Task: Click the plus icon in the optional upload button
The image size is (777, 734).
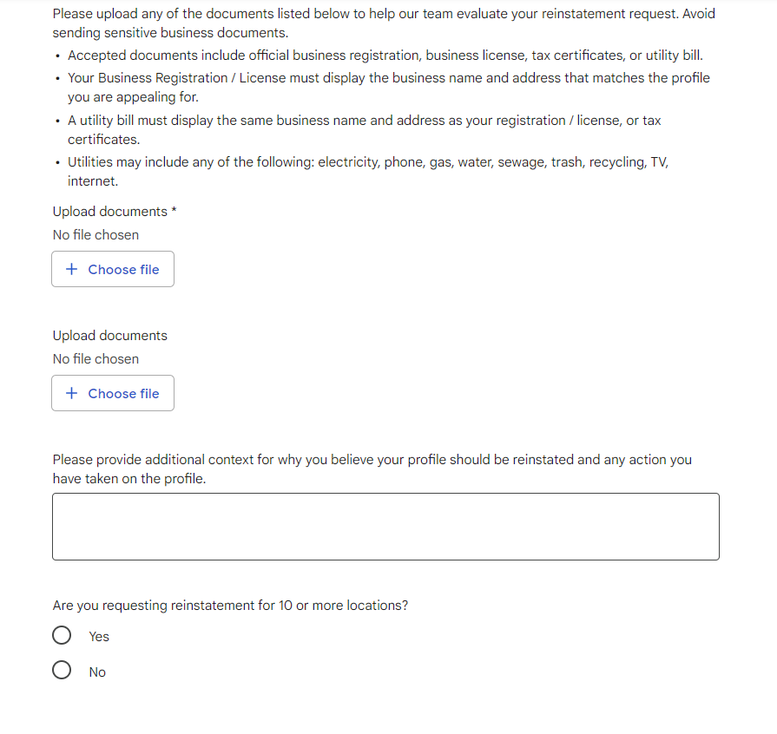Action: pyautogui.click(x=72, y=393)
